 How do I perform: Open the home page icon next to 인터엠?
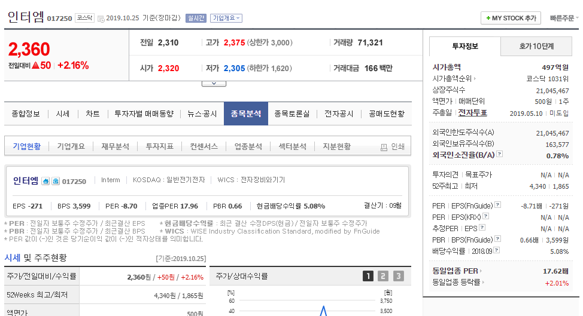[45, 181]
